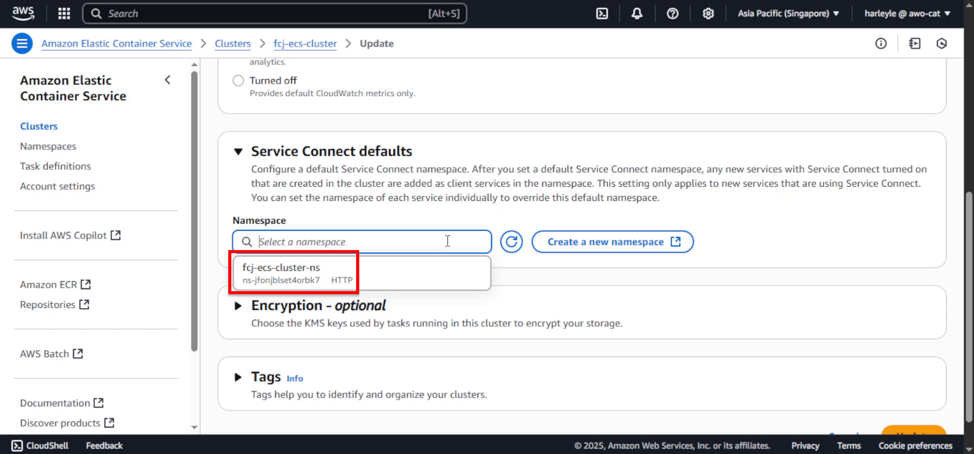Open the help question mark menu

pos(673,14)
